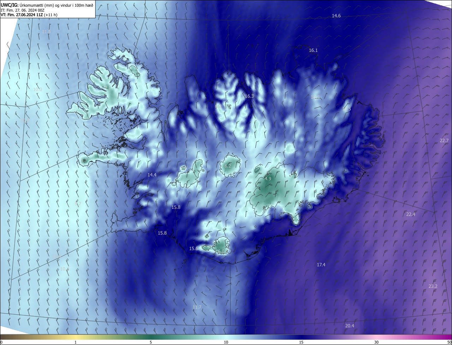The width and height of the screenshot is (452, 345).
Task: Click the 20.4 value on the map
Action: tap(350, 326)
